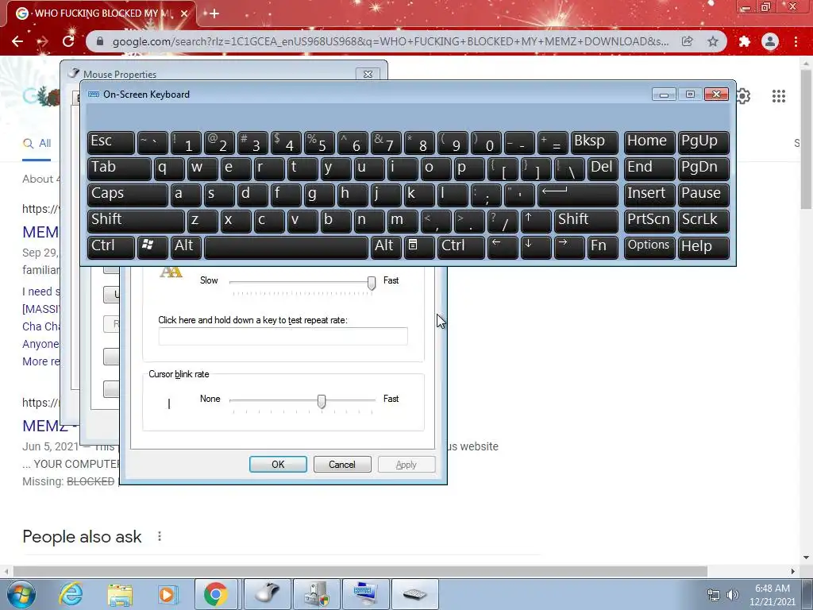This screenshot has height=610, width=813.
Task: Toggle right Ctrl key on On-Screen Keyboard
Action: click(461, 246)
